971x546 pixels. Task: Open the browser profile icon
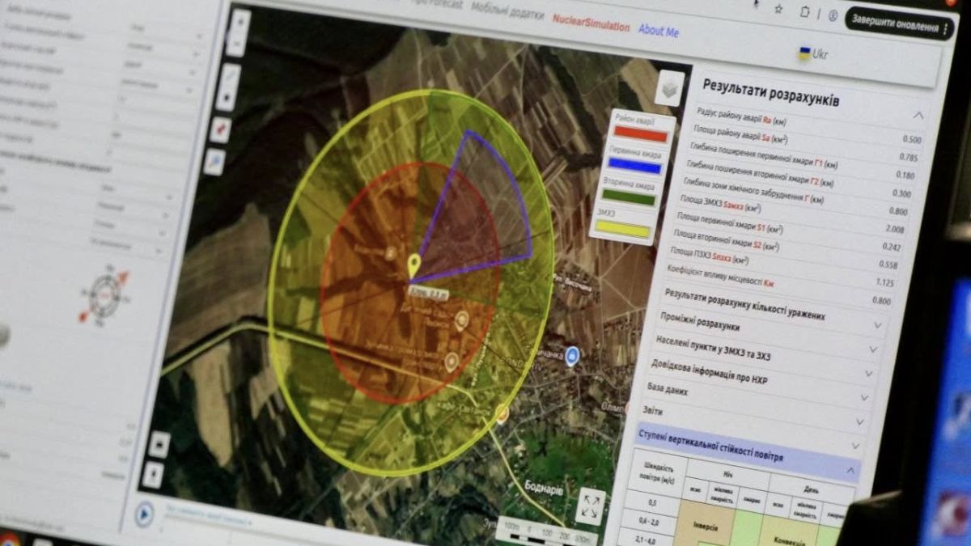pos(832,15)
